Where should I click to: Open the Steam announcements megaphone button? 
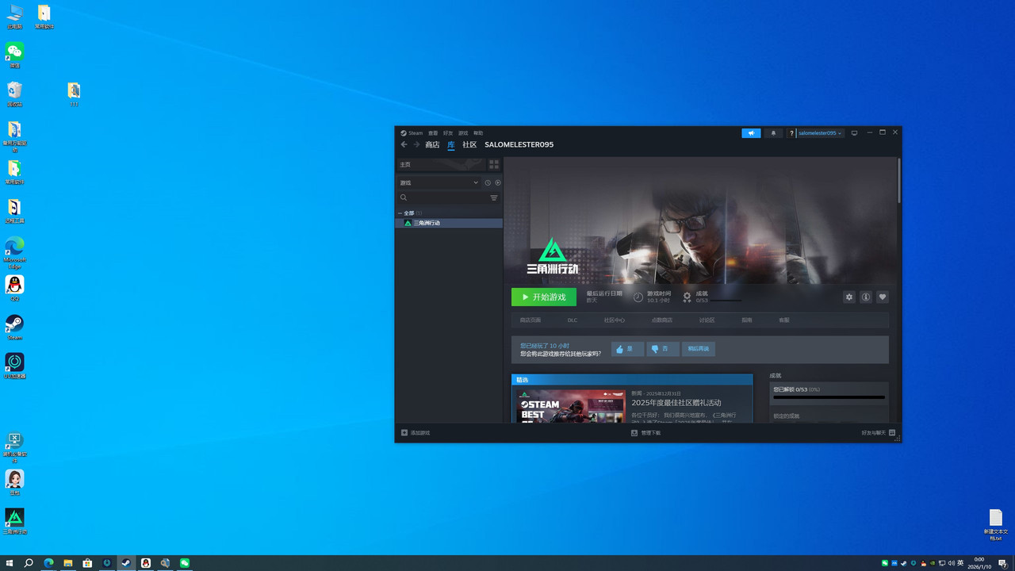click(751, 133)
